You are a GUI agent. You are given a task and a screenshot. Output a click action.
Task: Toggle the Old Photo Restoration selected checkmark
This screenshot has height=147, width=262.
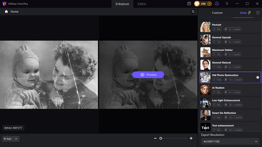pos(258,77)
